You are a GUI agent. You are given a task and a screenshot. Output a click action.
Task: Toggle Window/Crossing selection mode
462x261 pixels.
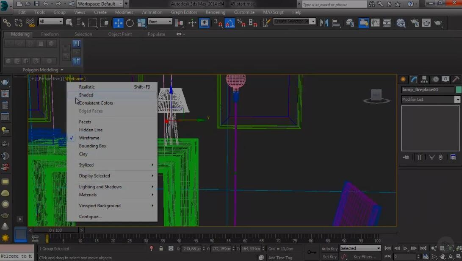(x=104, y=22)
